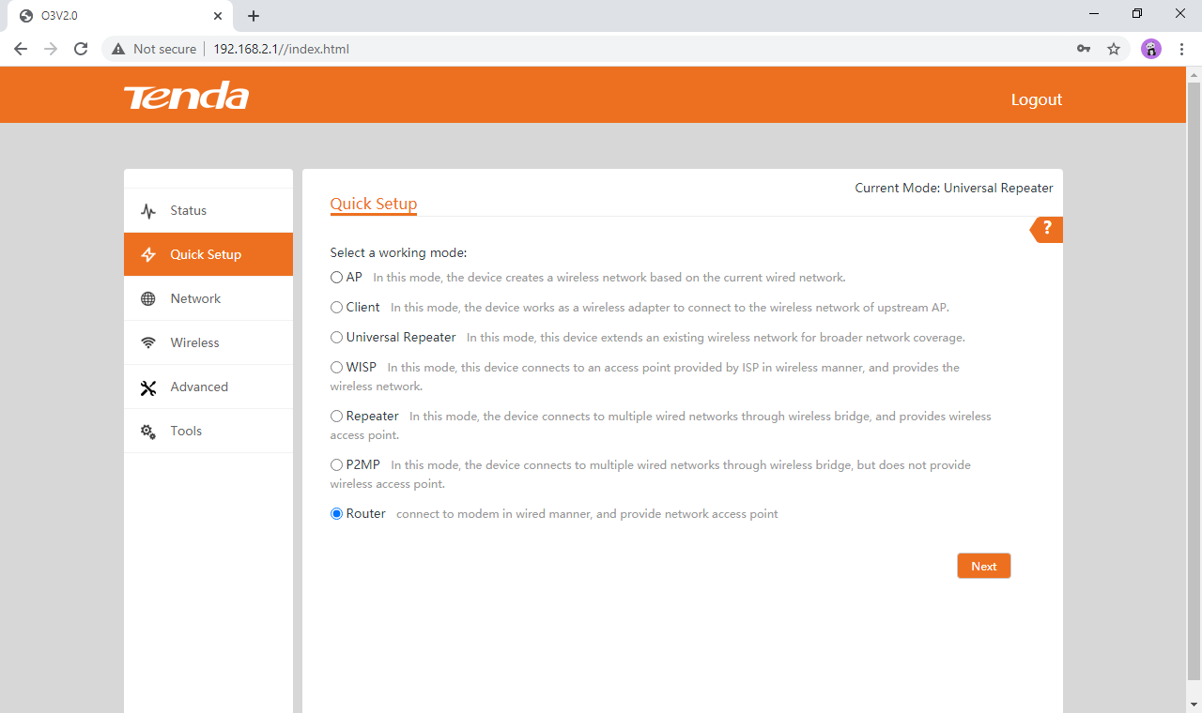Click the Tools gears icon
1202x713 pixels.
coord(148,432)
